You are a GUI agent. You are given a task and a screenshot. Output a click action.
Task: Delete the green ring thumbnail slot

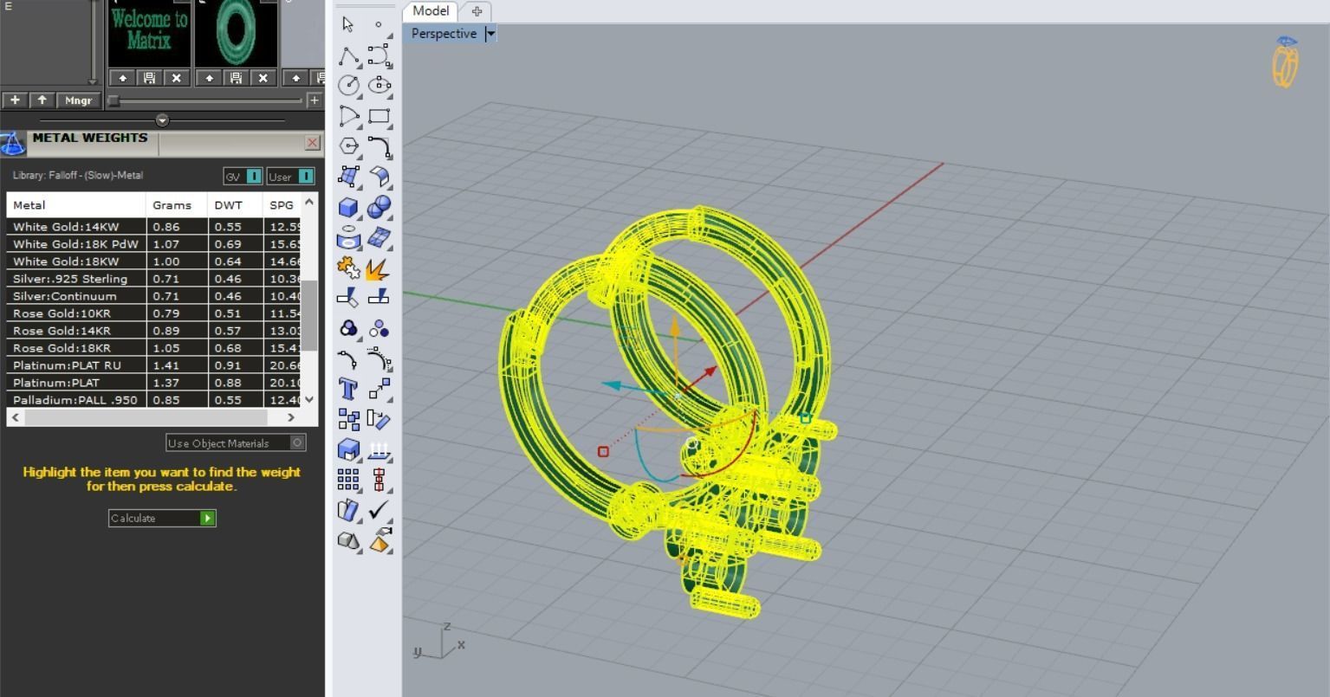(x=263, y=78)
